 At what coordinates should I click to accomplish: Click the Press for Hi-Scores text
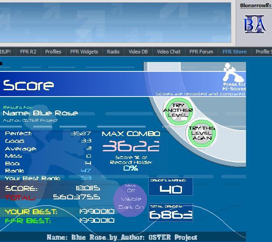(x=234, y=86)
